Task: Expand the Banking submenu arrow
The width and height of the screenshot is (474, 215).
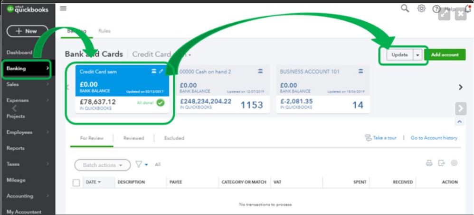Action: pos(47,68)
